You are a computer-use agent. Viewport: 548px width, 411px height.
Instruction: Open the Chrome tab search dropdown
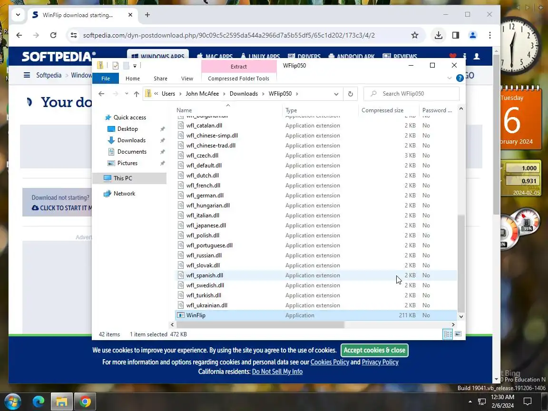click(x=18, y=15)
